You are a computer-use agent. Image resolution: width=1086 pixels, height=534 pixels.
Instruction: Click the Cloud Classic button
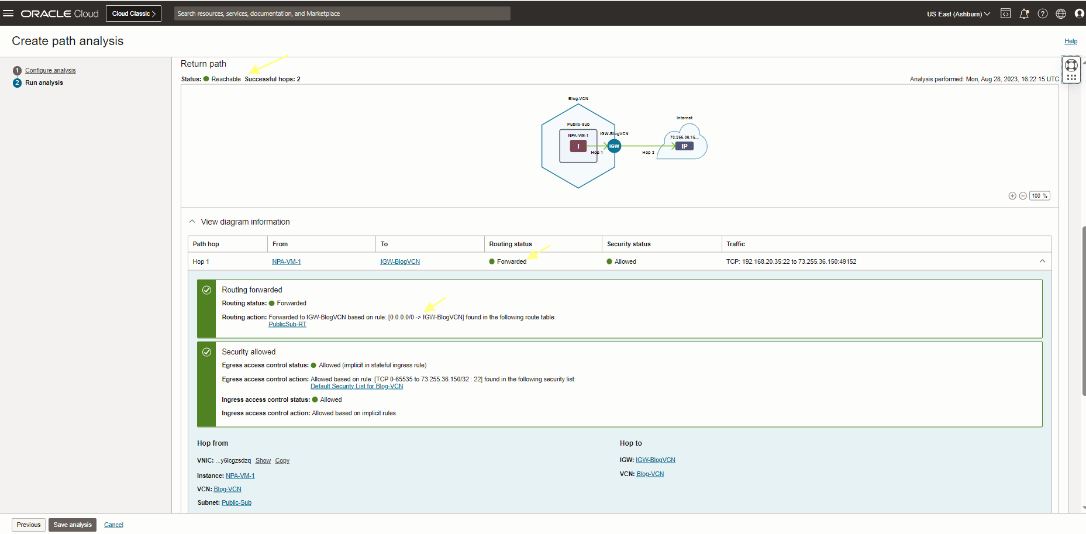[133, 13]
